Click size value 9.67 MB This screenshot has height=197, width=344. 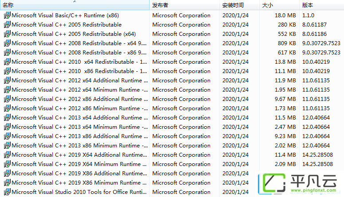[x=285, y=99]
